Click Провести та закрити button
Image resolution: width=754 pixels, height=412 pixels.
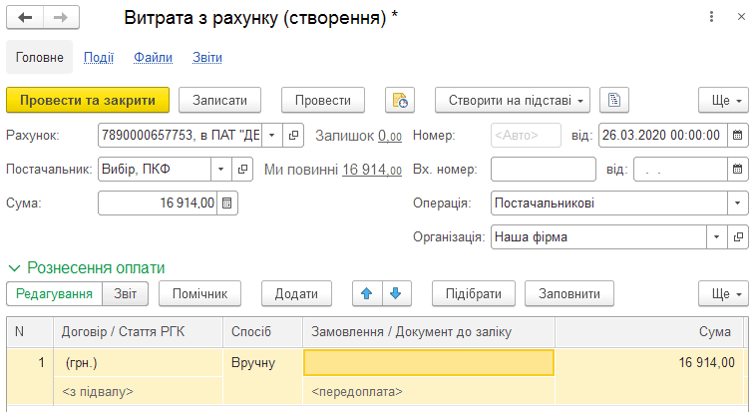88,100
